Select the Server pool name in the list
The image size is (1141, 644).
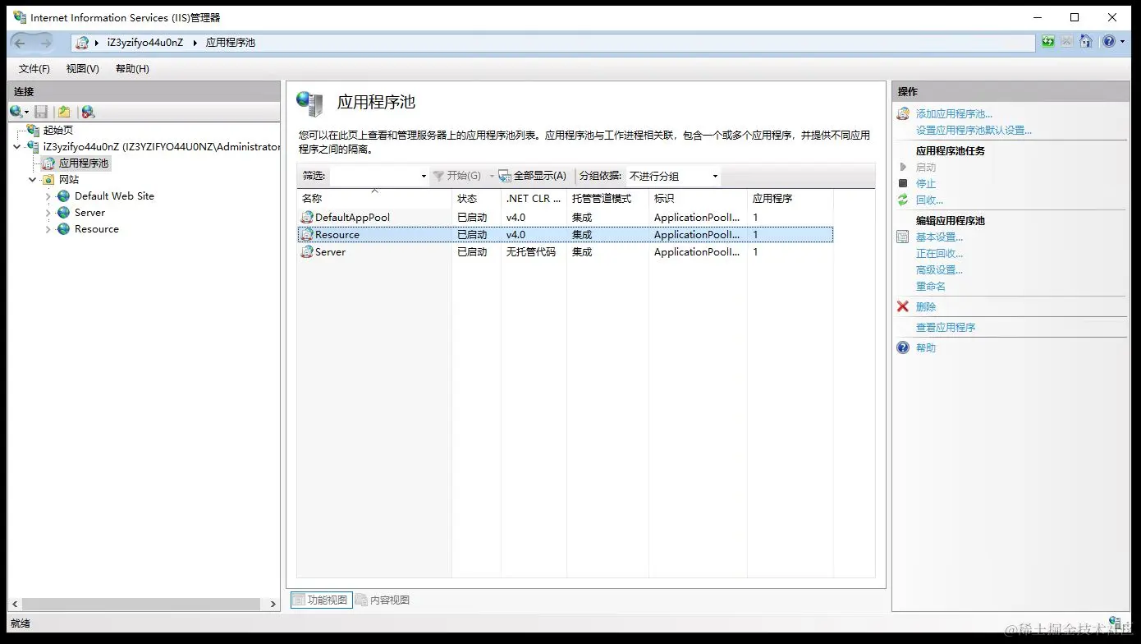(330, 252)
